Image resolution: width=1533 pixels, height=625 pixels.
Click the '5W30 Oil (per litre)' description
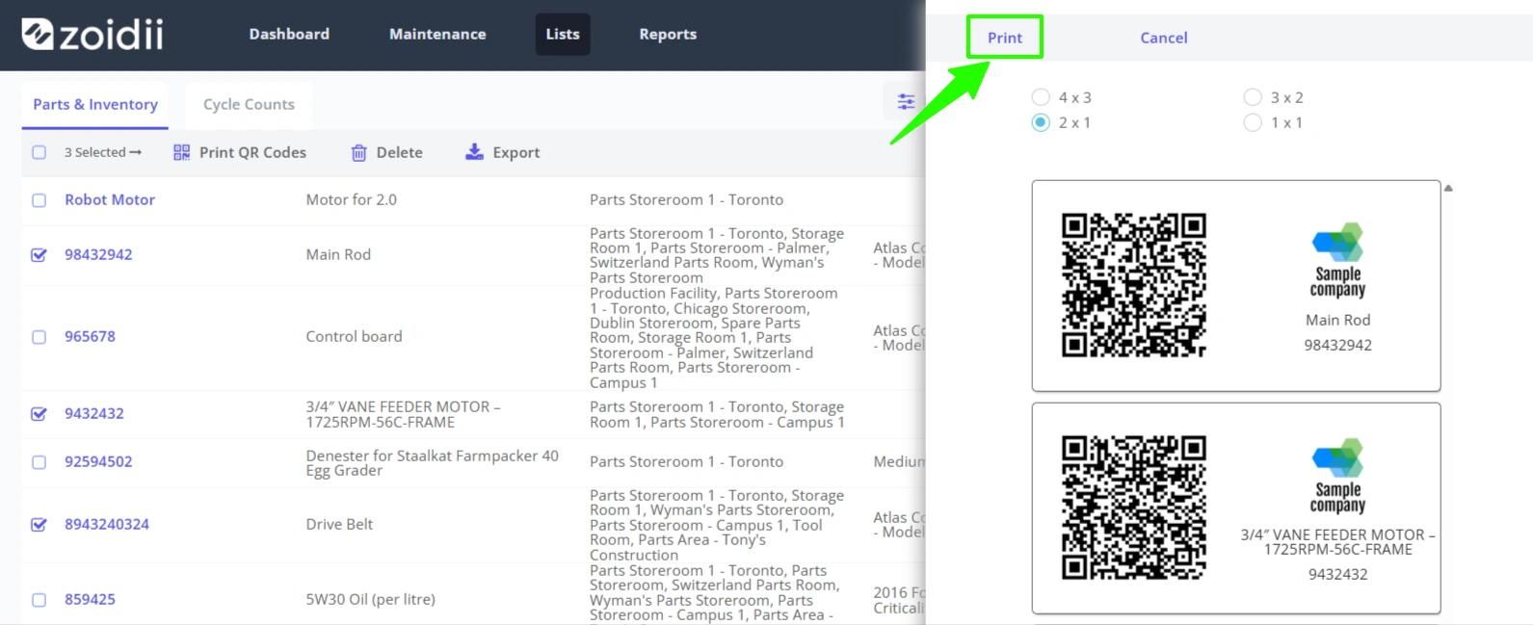(x=370, y=599)
